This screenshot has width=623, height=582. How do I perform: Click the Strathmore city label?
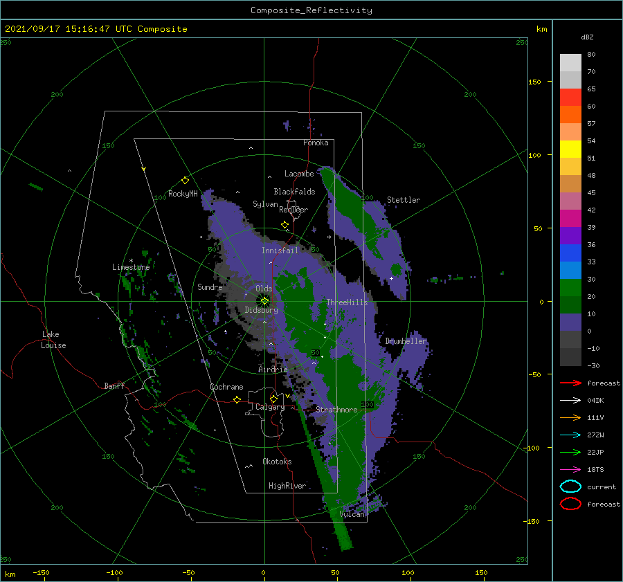(336, 410)
